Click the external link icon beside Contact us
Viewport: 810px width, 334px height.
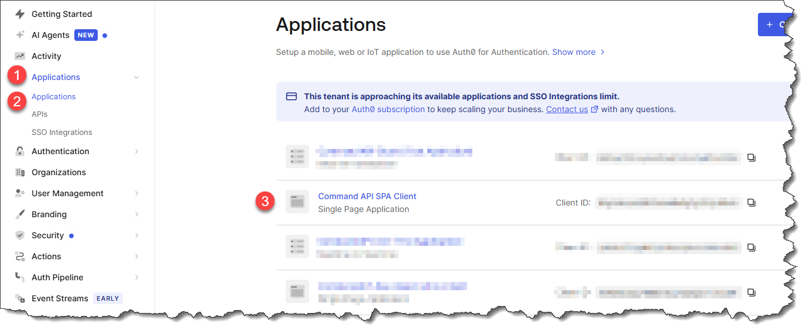(595, 109)
